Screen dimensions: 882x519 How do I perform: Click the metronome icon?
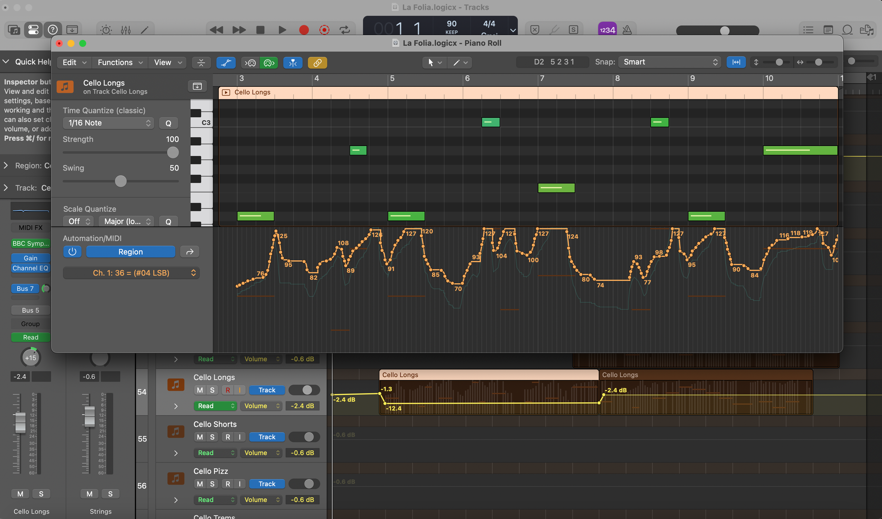(x=627, y=30)
